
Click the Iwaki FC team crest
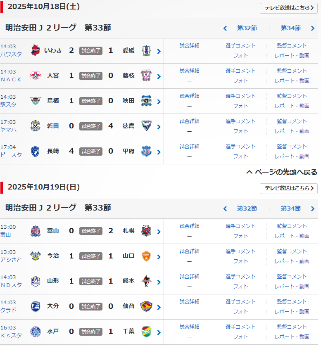point(36,50)
